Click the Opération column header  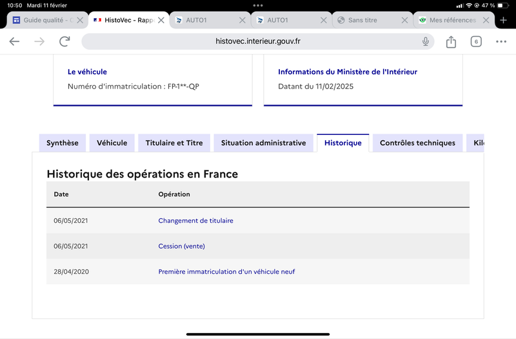point(174,194)
